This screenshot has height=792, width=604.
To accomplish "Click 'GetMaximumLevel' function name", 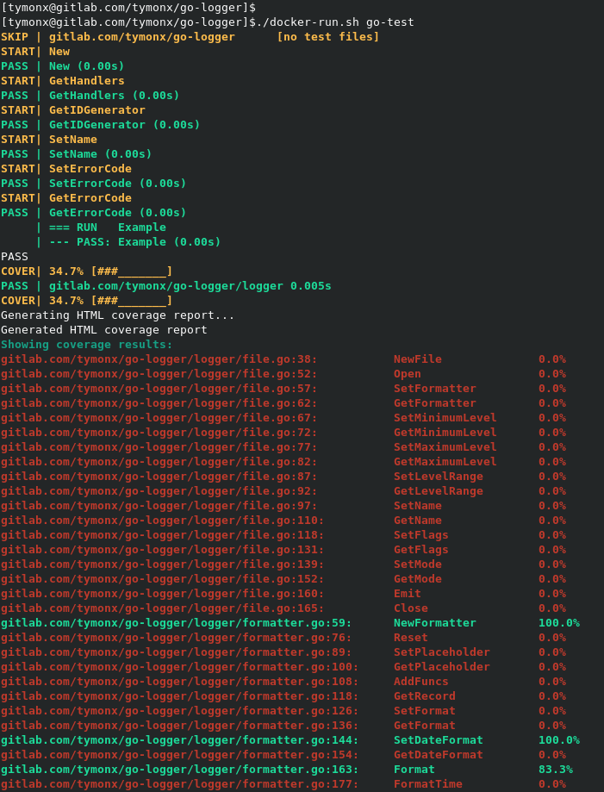I will pos(445,462).
